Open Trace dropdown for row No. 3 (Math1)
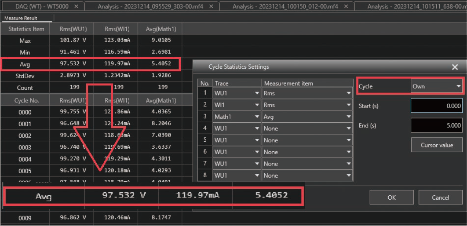 [237, 117]
